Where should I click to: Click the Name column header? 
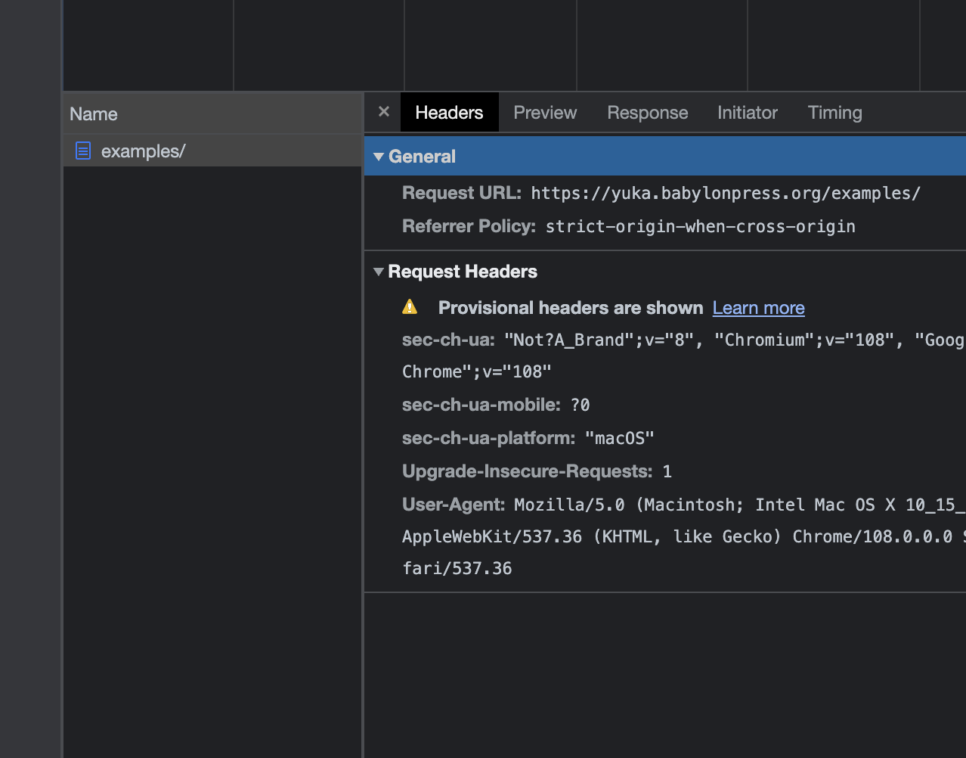click(93, 113)
